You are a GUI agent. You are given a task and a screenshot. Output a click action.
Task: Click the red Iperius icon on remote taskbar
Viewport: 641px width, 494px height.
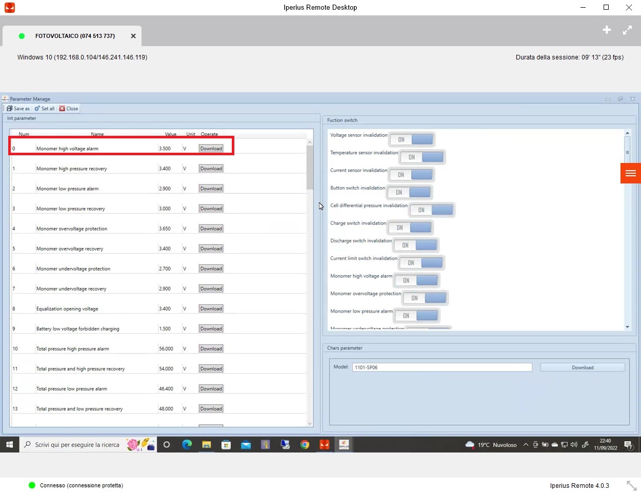[x=324, y=445]
